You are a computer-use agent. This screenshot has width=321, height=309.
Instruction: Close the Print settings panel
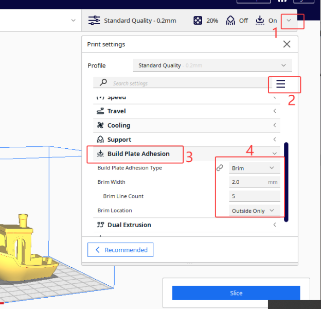click(287, 44)
